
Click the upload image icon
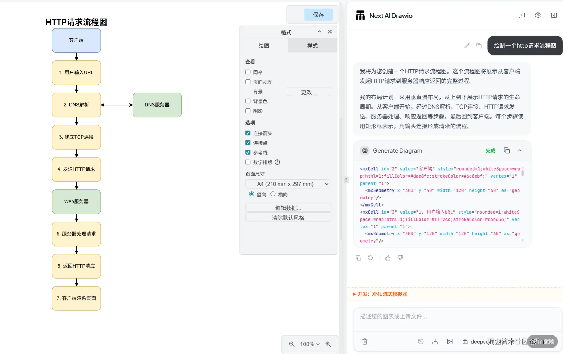450,341
